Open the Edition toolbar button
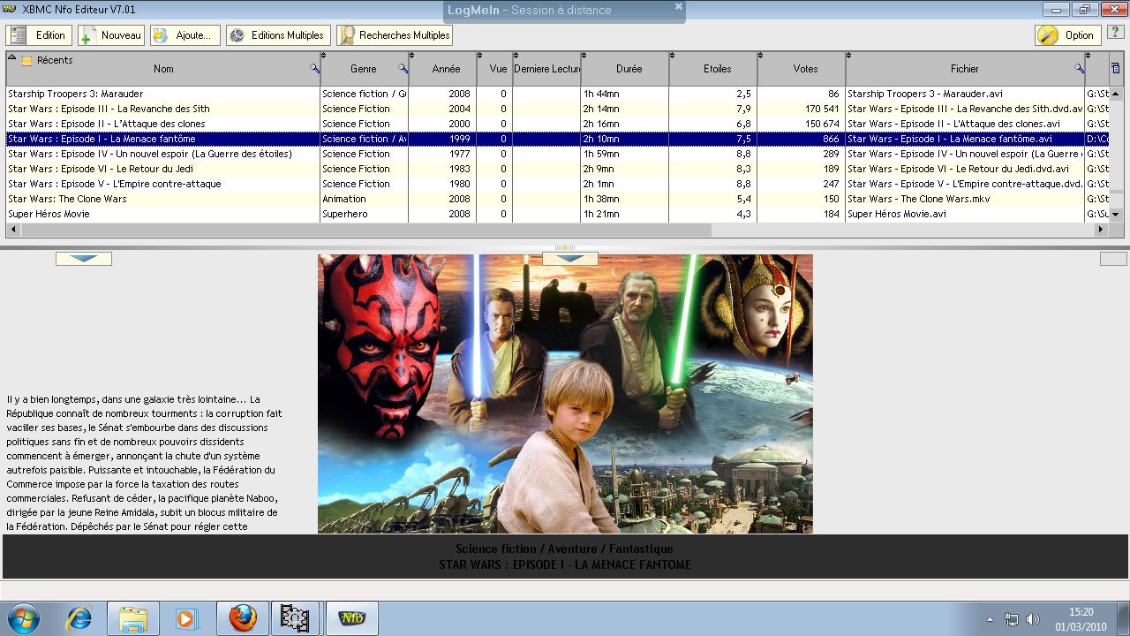1130x636 pixels. pyautogui.click(x=39, y=35)
